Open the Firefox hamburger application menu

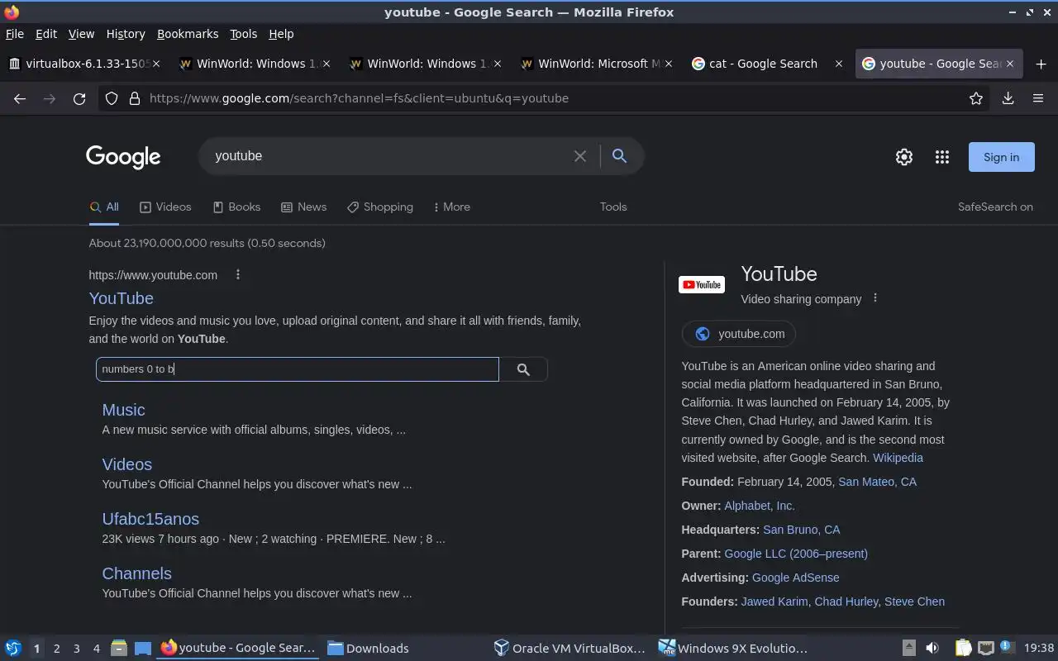(1038, 98)
